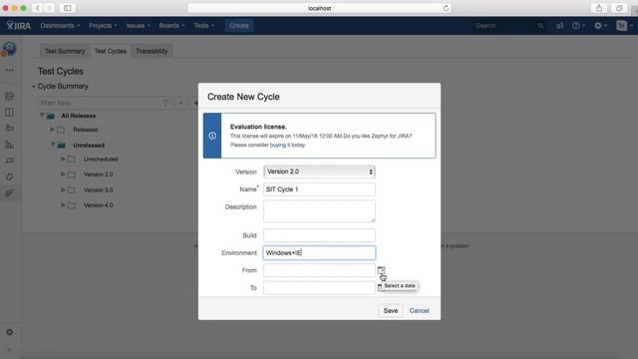Click the search magnifier icon

point(540,26)
